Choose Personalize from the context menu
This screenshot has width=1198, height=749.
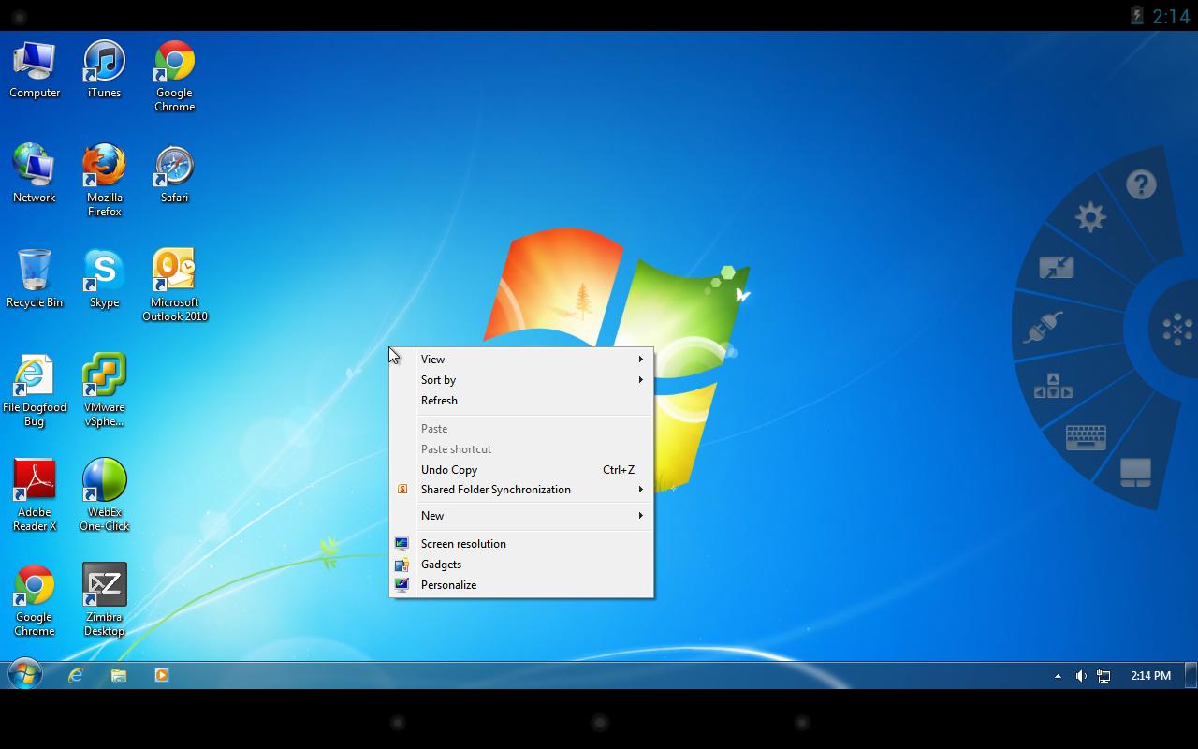click(x=521, y=585)
